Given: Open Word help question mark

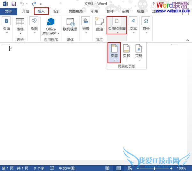Looking at the screenshot, I should (153, 4).
